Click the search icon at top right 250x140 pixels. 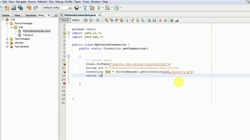[248, 2]
